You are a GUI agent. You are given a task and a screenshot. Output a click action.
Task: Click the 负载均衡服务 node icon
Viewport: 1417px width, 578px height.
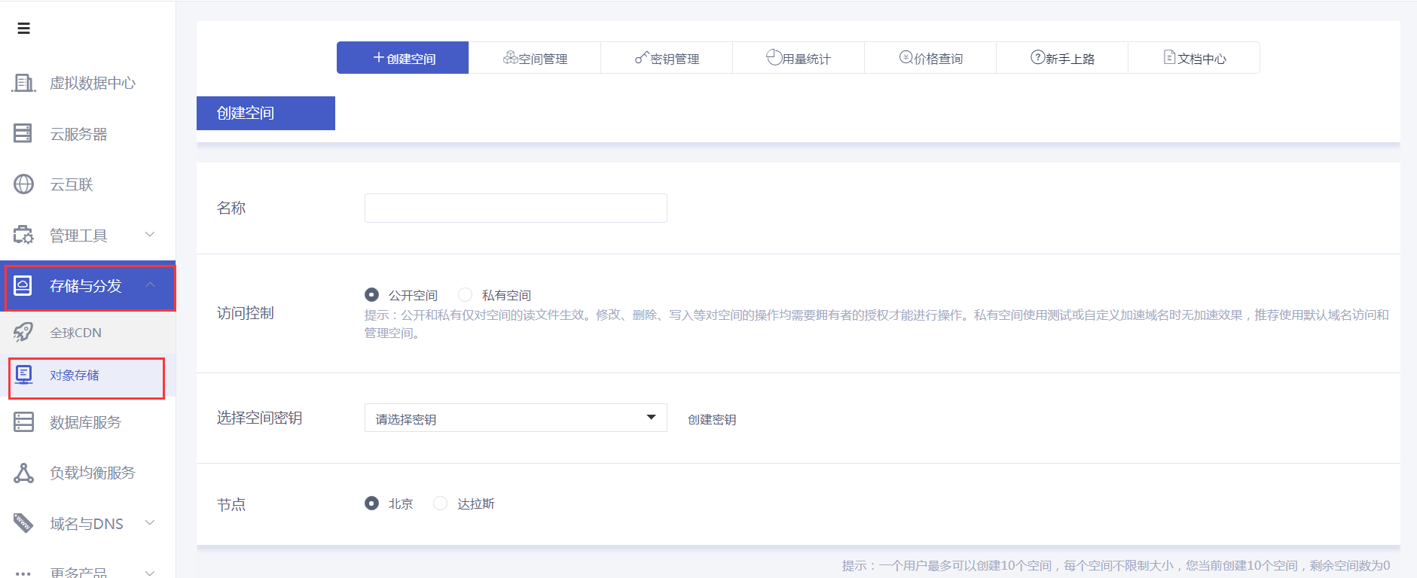click(24, 473)
